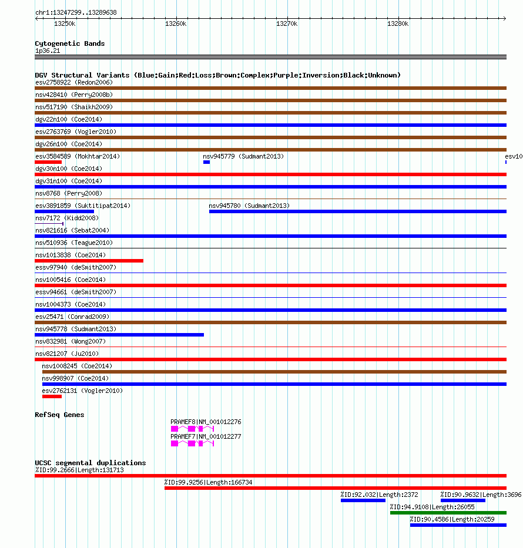Select the dgv31n100 (Coe2014) label
The image size is (523, 548).
tap(69, 181)
